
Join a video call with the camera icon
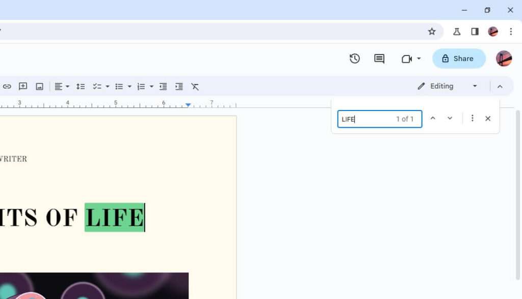(408, 59)
